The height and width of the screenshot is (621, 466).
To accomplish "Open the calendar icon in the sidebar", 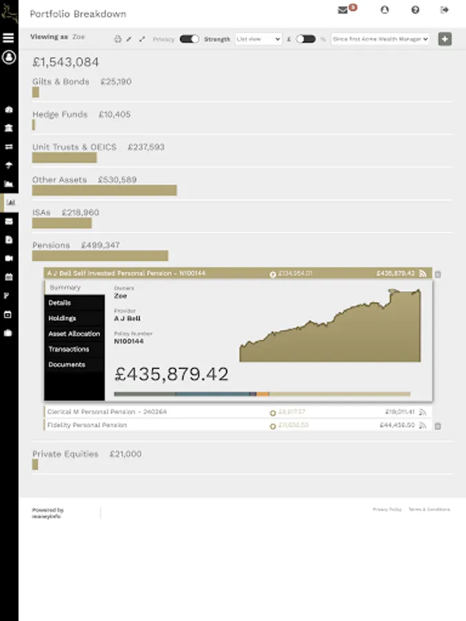I will 9,277.
